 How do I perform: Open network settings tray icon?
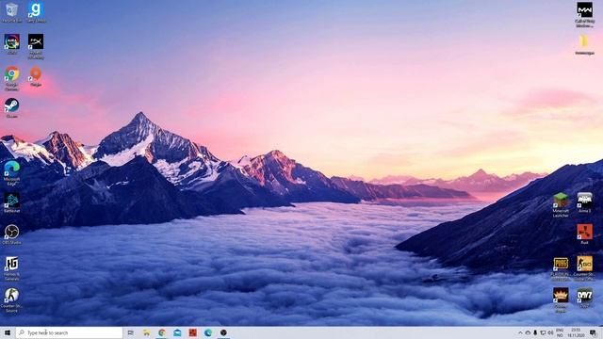click(543, 332)
